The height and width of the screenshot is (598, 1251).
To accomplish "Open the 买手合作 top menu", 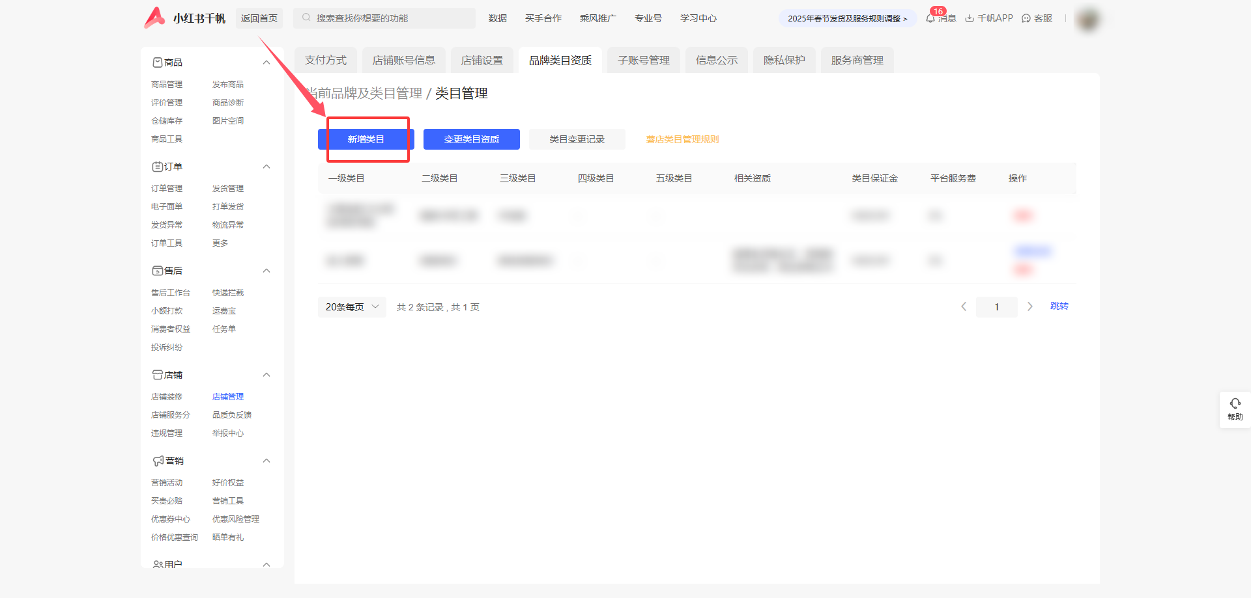I will point(543,18).
